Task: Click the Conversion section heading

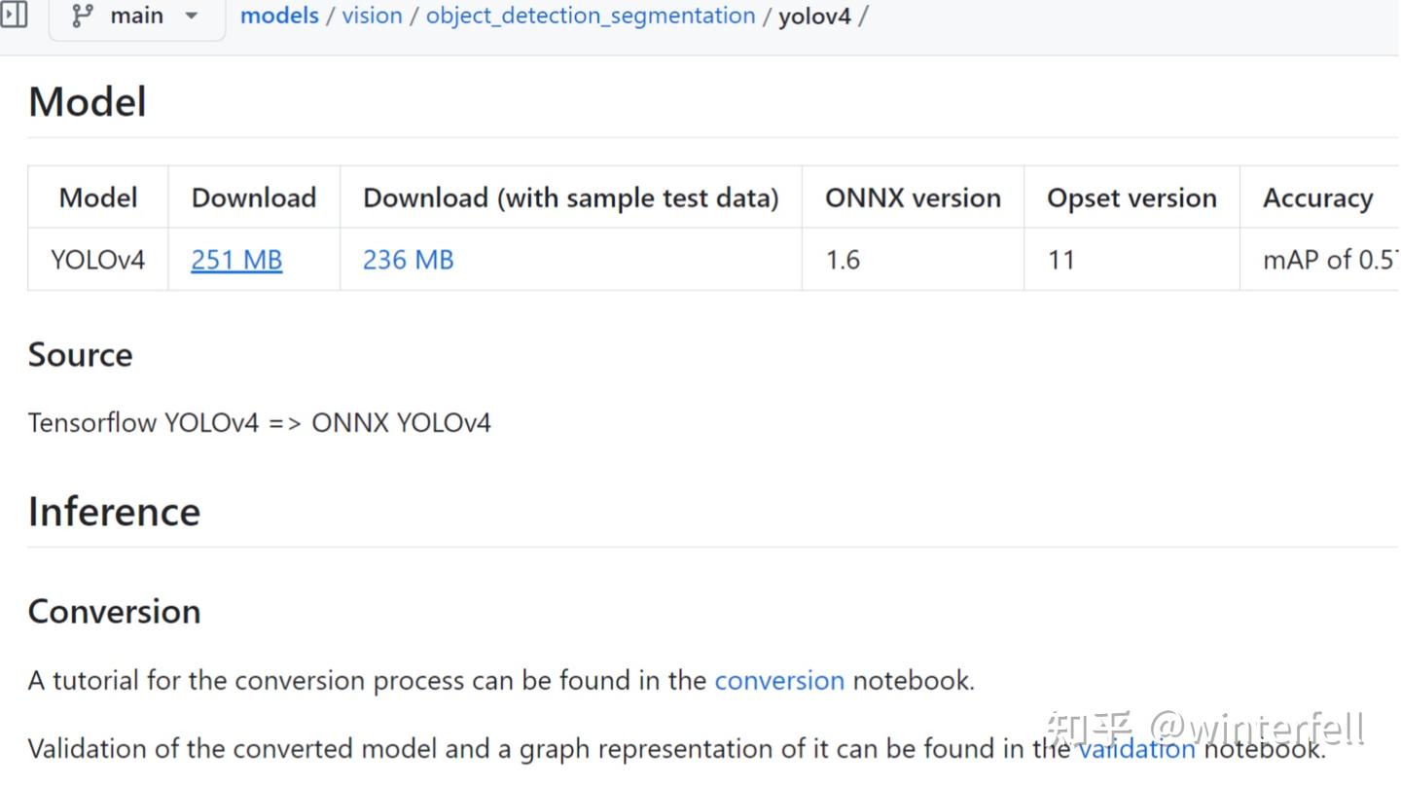Action: [x=114, y=611]
